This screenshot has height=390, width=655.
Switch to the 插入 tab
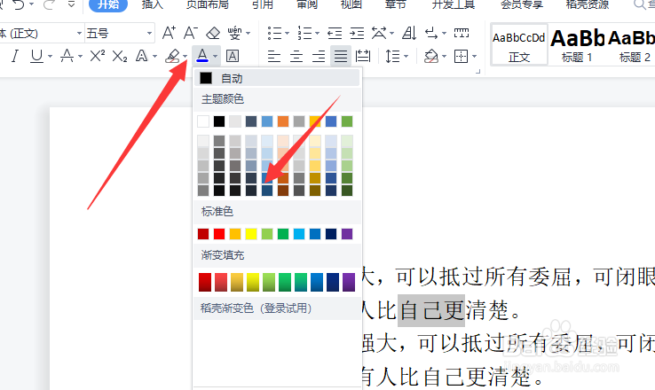[x=152, y=4]
